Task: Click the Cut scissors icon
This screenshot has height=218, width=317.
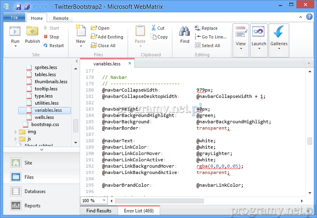Action: 154,28
